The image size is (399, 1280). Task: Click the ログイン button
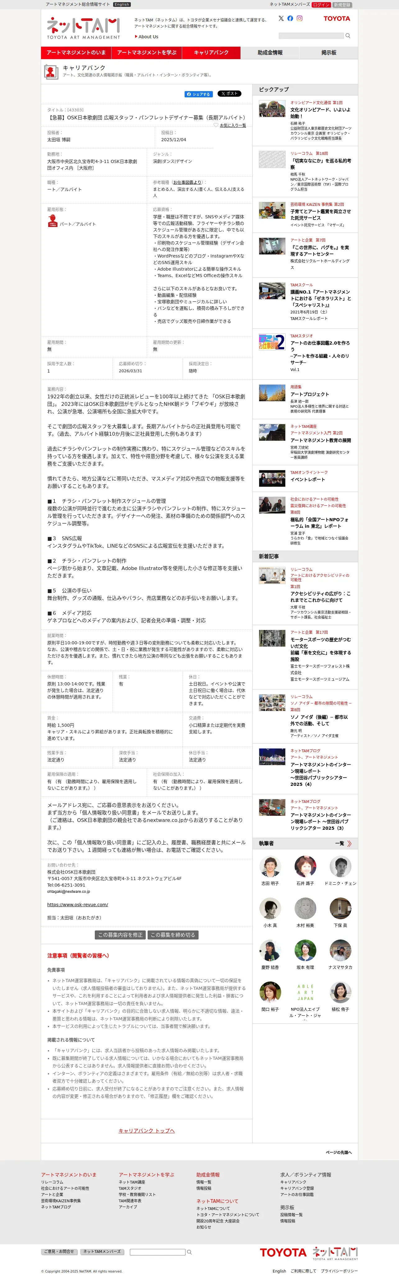pos(321,4)
